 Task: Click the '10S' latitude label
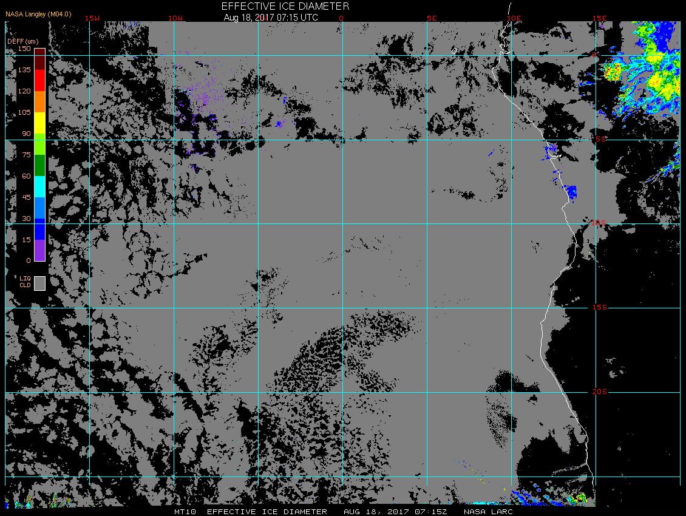pyautogui.click(x=599, y=223)
